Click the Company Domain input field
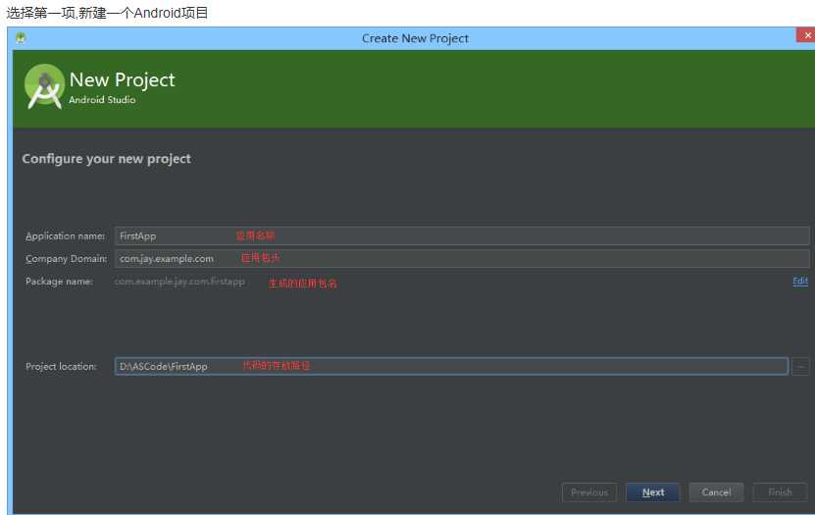This screenshot has height=515, width=815. pos(462,258)
